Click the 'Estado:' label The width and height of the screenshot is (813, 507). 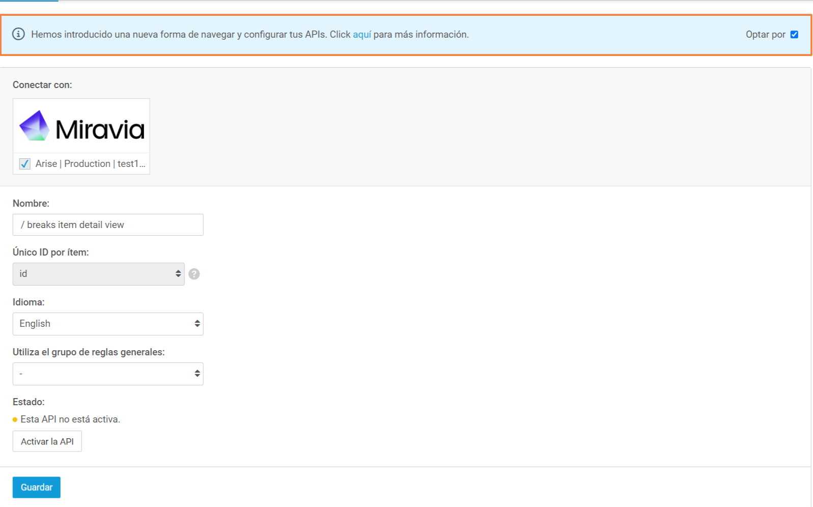pos(29,402)
